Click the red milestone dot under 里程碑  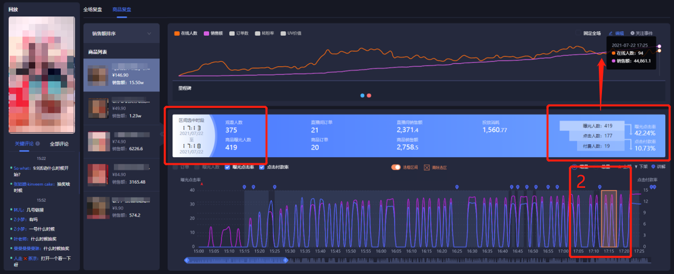(369, 95)
